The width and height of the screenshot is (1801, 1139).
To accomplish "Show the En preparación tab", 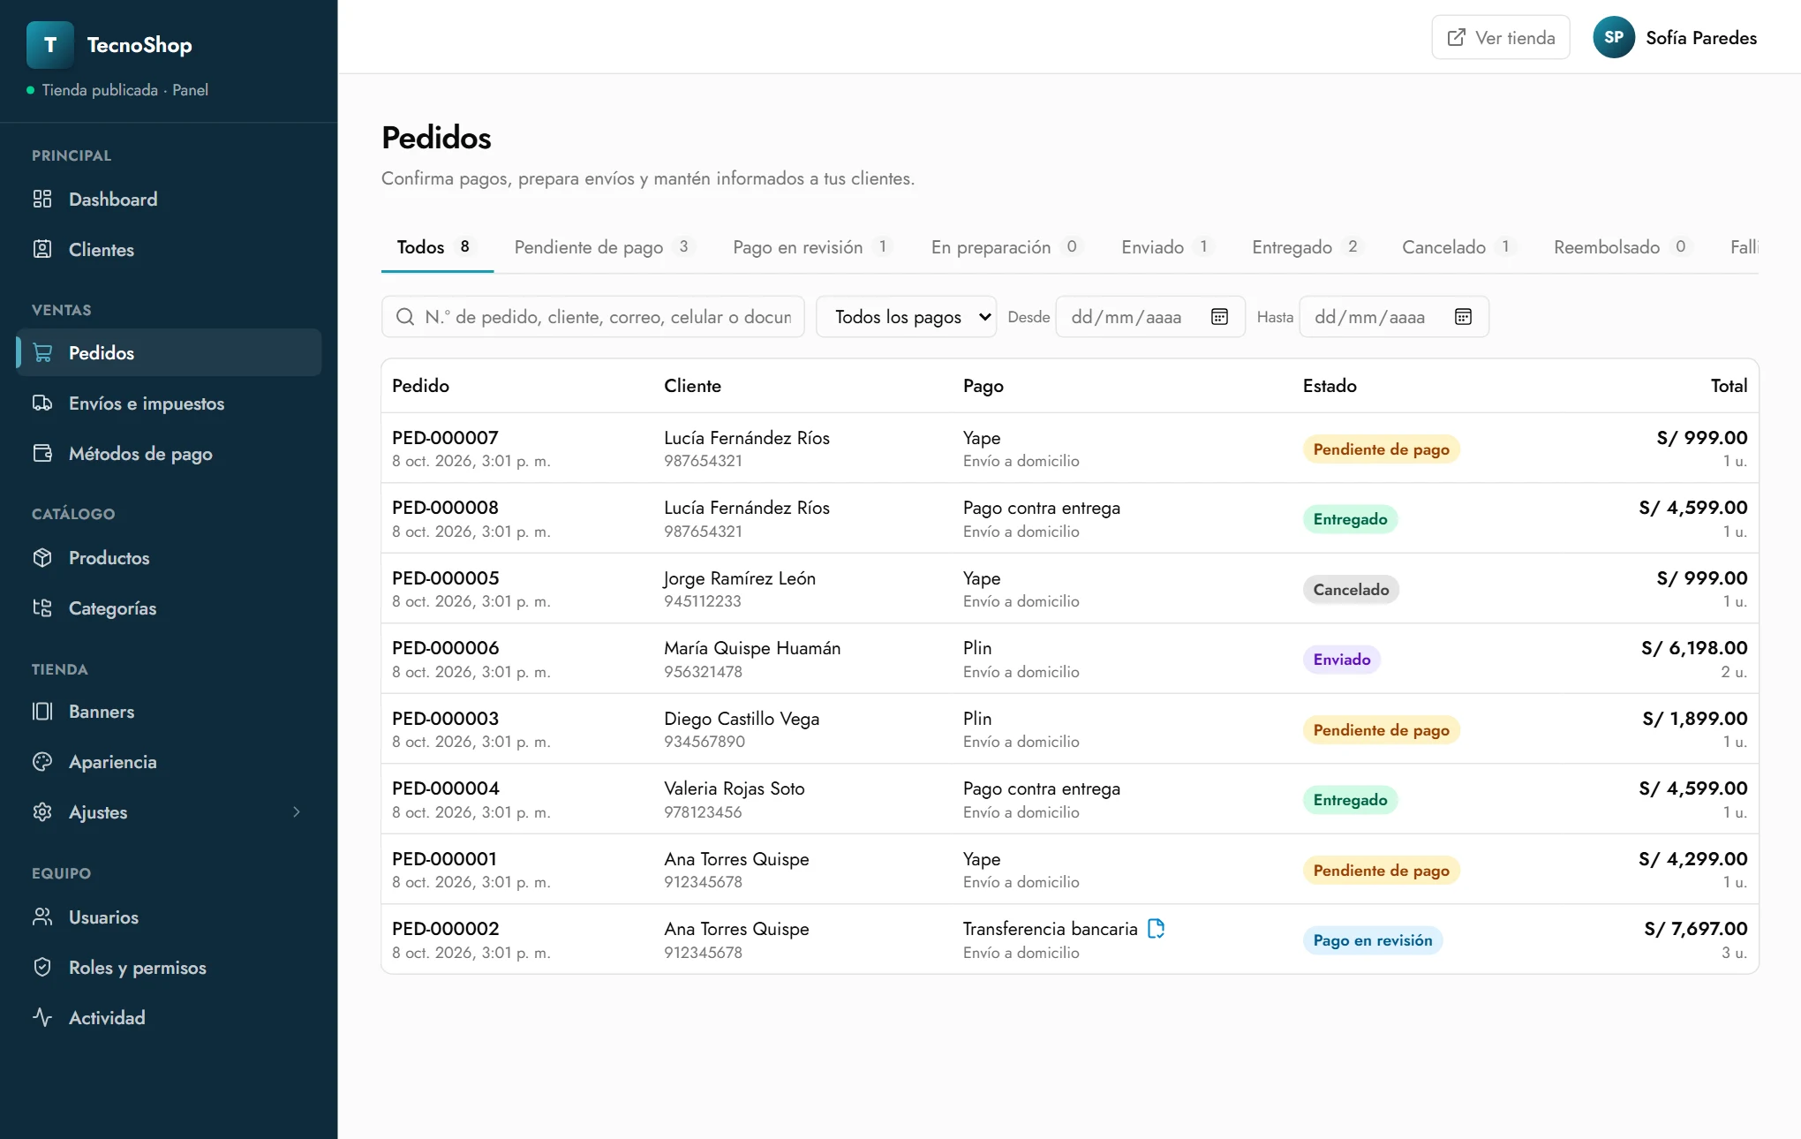I will click(1006, 247).
